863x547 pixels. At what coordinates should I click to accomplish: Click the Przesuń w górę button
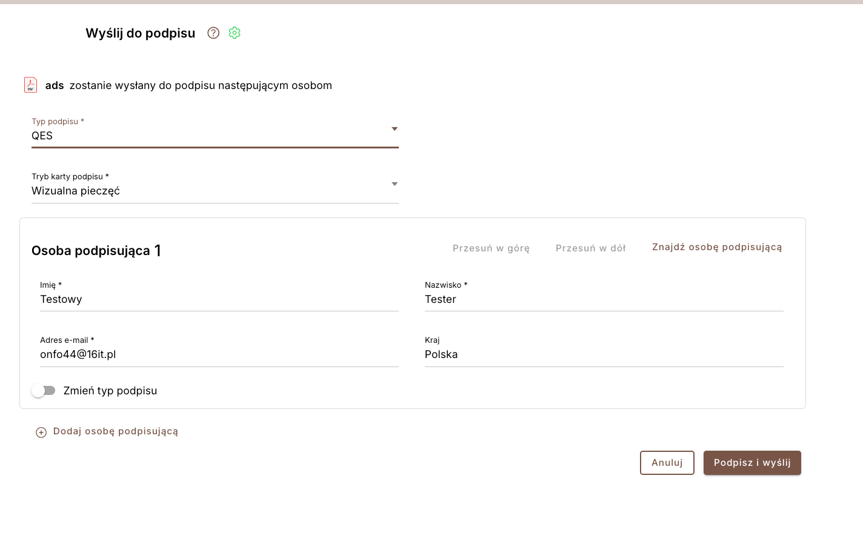point(491,248)
